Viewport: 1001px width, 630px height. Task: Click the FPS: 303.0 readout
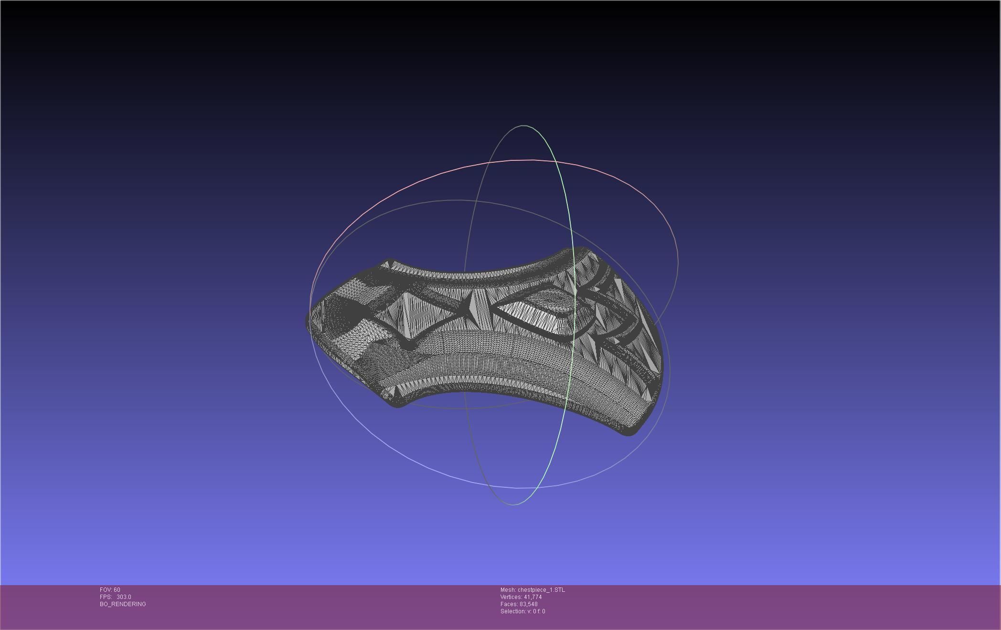tap(116, 597)
